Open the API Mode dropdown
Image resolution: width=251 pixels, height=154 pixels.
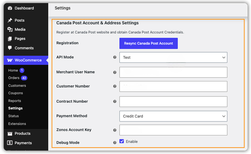[174, 58]
